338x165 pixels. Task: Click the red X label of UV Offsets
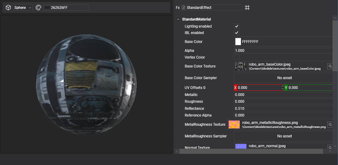[236, 88]
